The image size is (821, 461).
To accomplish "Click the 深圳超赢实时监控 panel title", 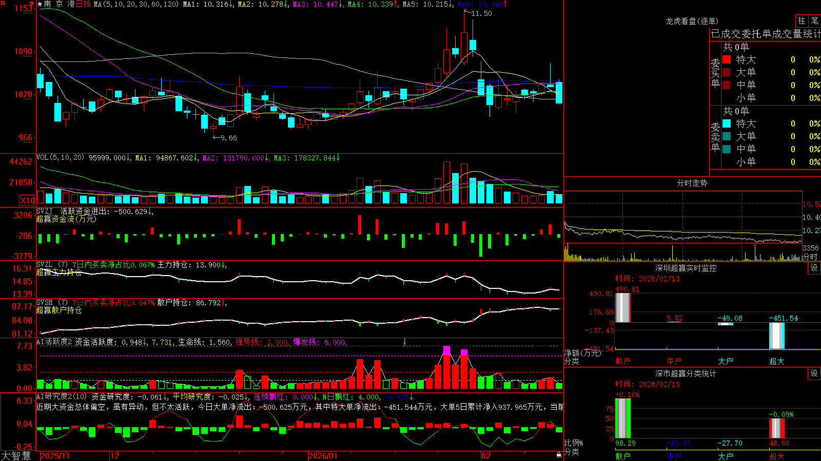I will (686, 268).
